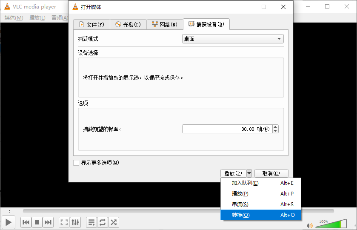Adjust the 100% volume slider
The image size is (357, 230).
(331, 224)
